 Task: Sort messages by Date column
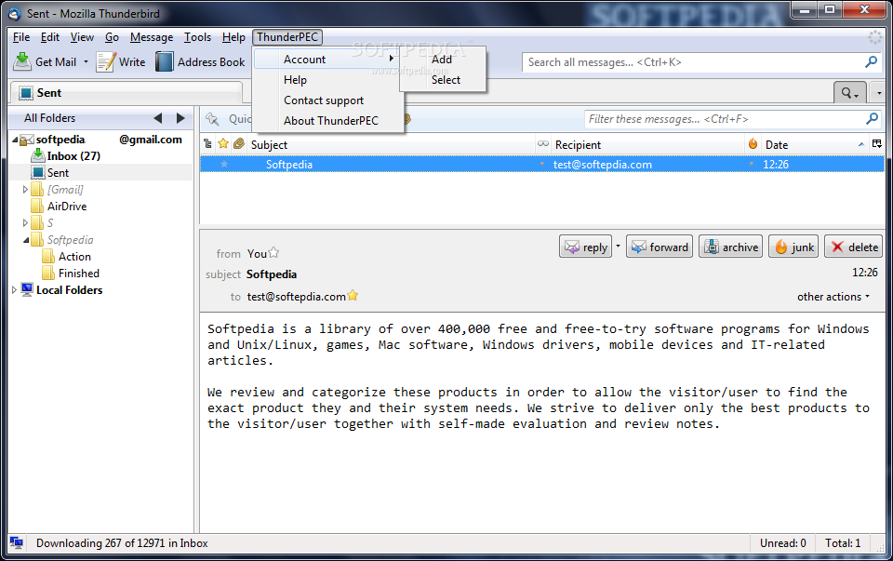tap(816, 144)
